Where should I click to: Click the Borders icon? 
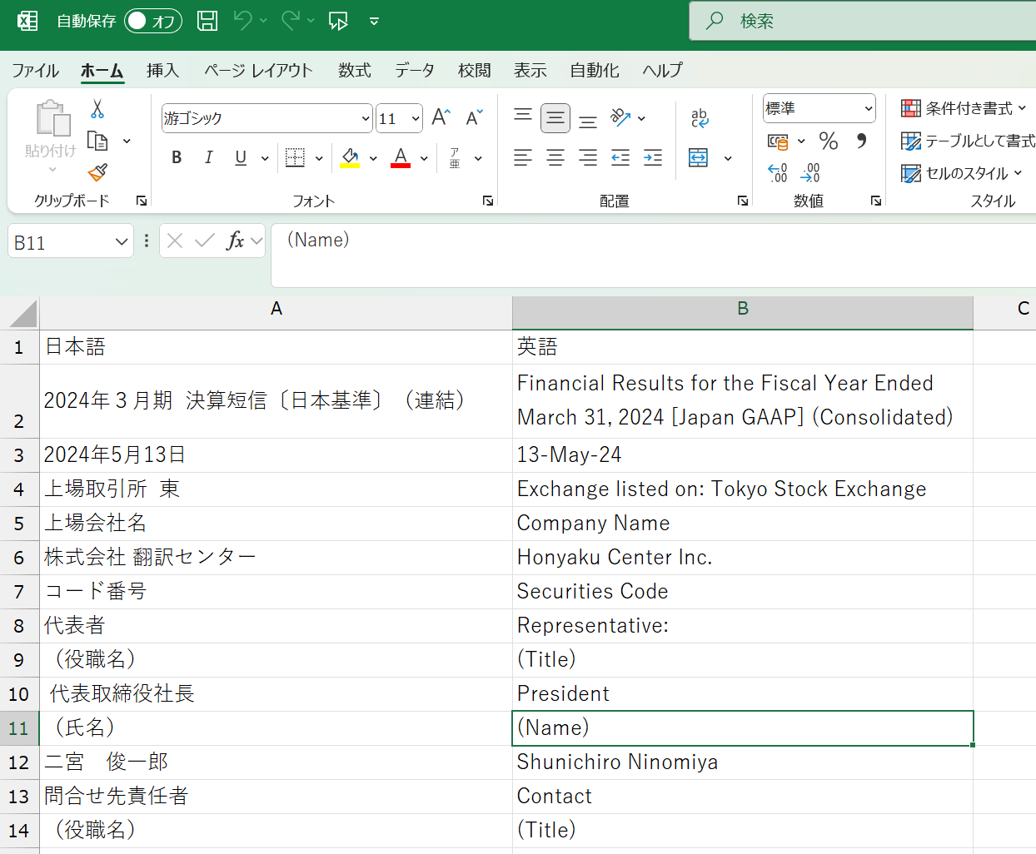295,157
